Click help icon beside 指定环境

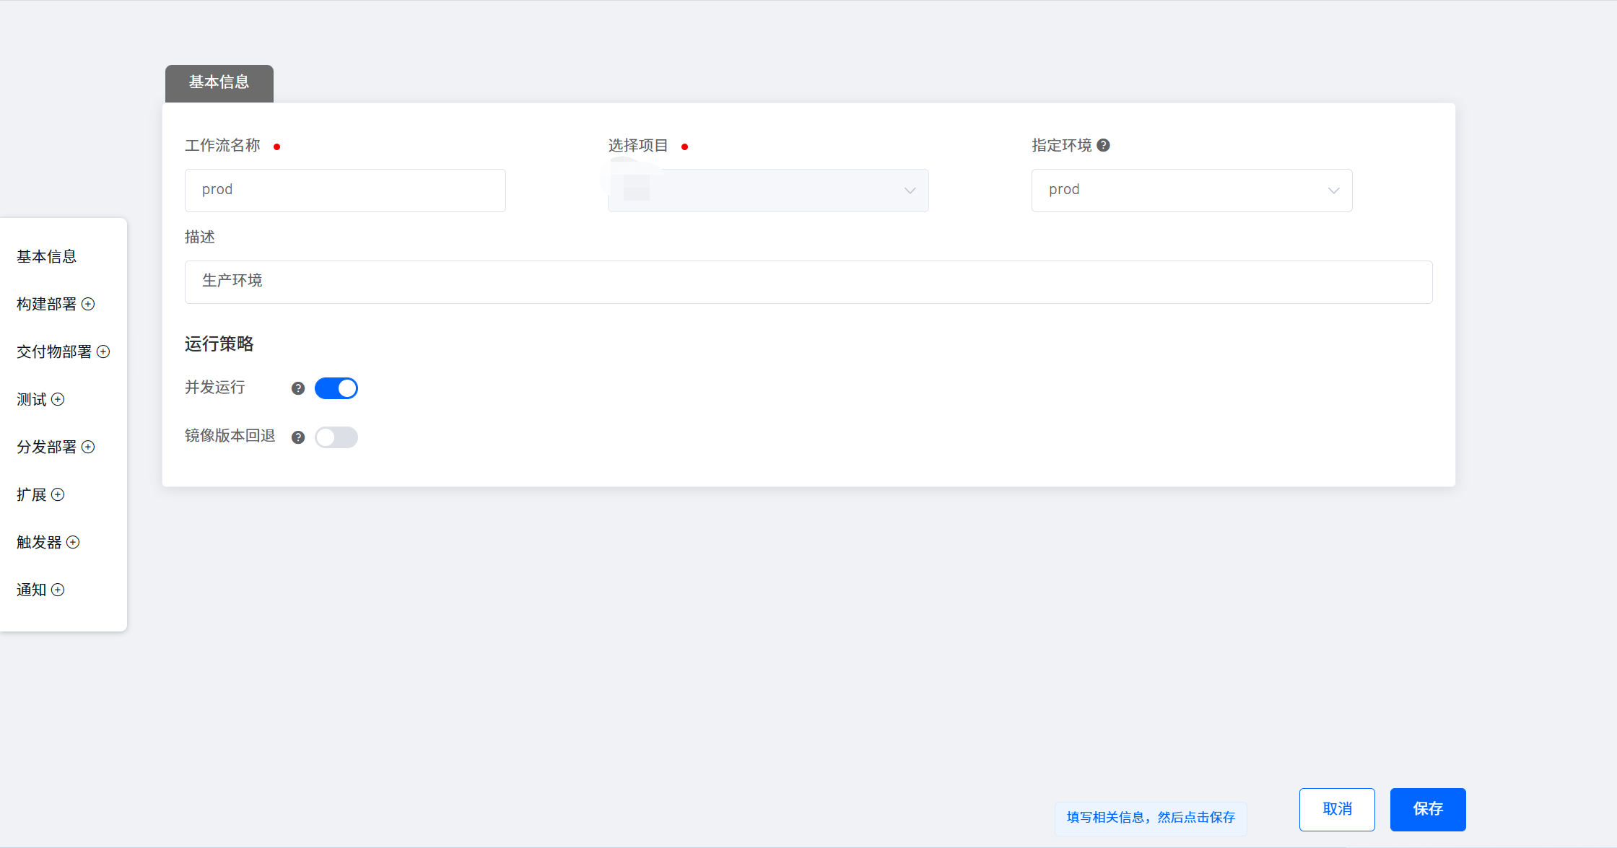click(x=1103, y=145)
